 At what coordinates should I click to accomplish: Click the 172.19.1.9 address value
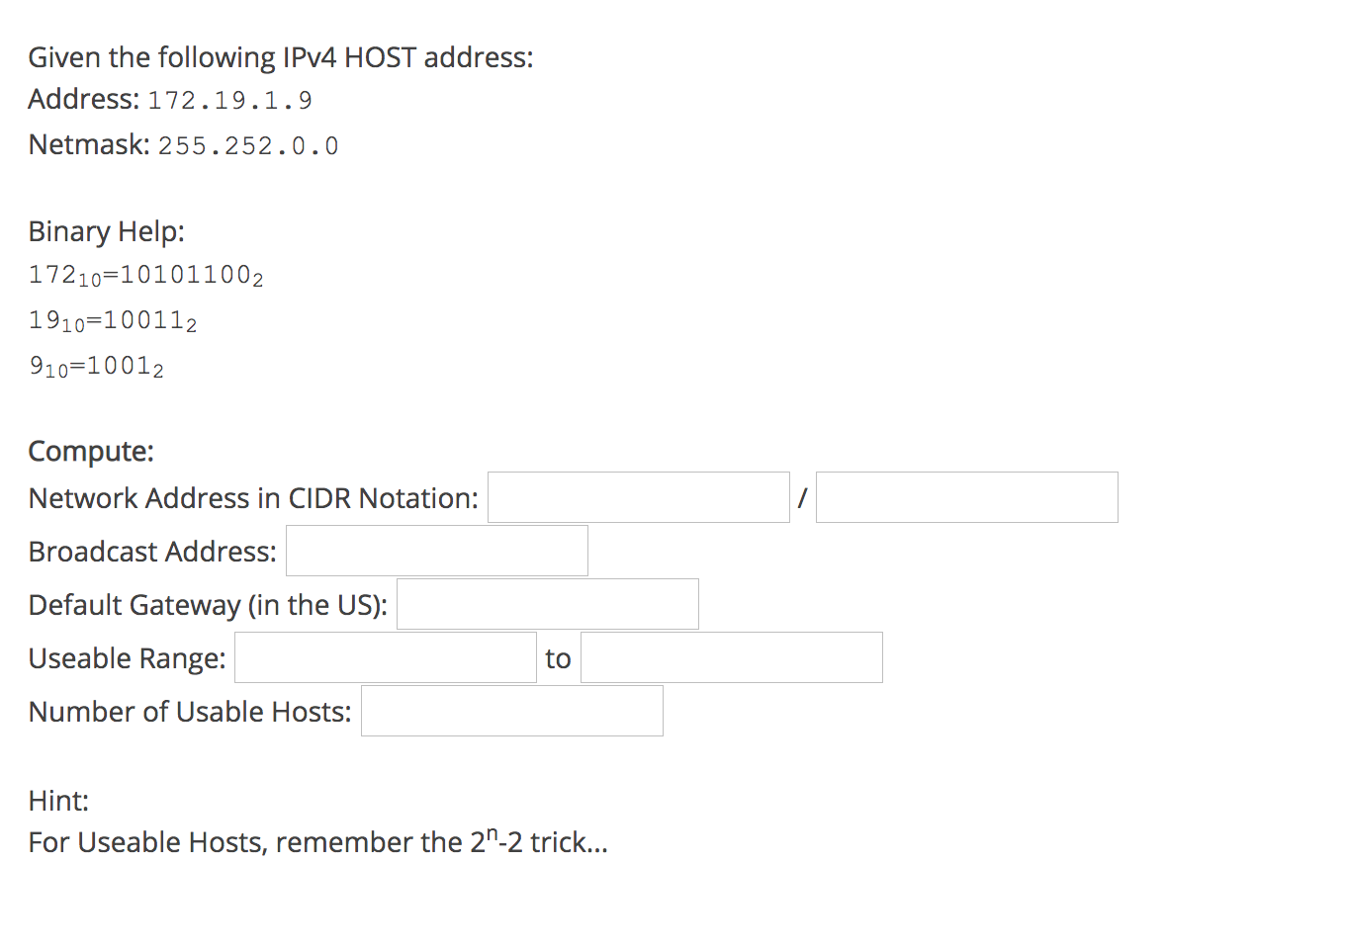click(230, 101)
